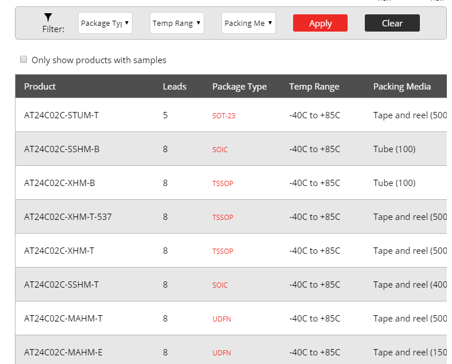Viewport: 452px width, 364px height.
Task: Select product name AT24C02C-XHM-T-537
Action: (68, 217)
